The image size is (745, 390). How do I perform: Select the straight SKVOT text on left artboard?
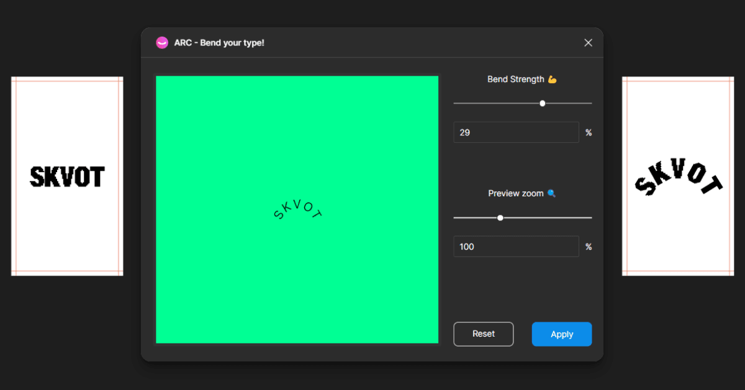(x=67, y=177)
